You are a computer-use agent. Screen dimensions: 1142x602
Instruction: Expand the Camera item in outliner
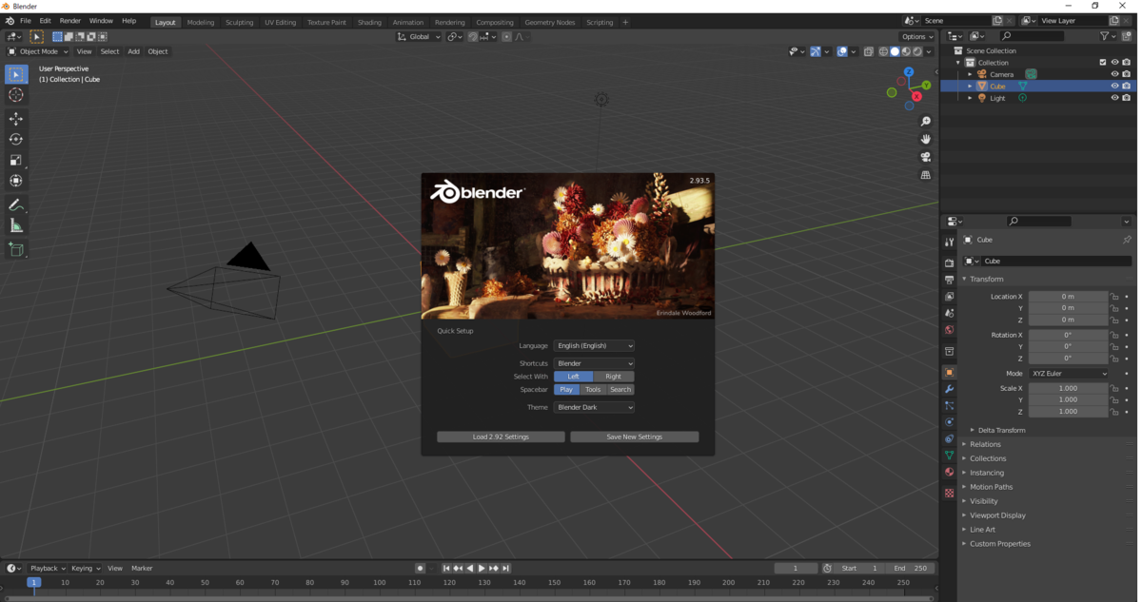[971, 74]
